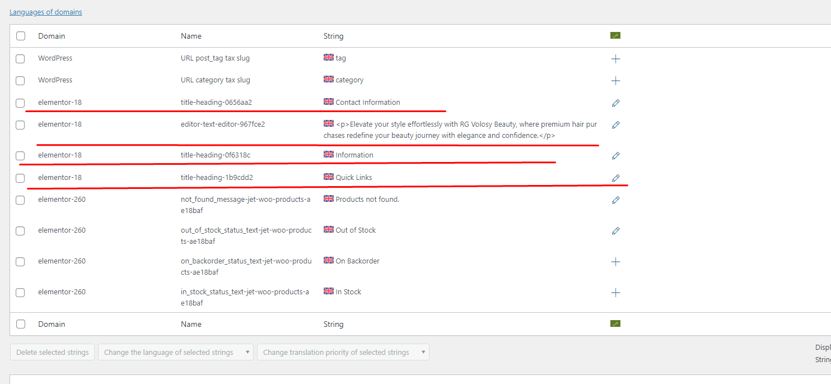The height and width of the screenshot is (384, 831).
Task: Open the 'Languages of domains' link
Action: pyautogui.click(x=46, y=12)
